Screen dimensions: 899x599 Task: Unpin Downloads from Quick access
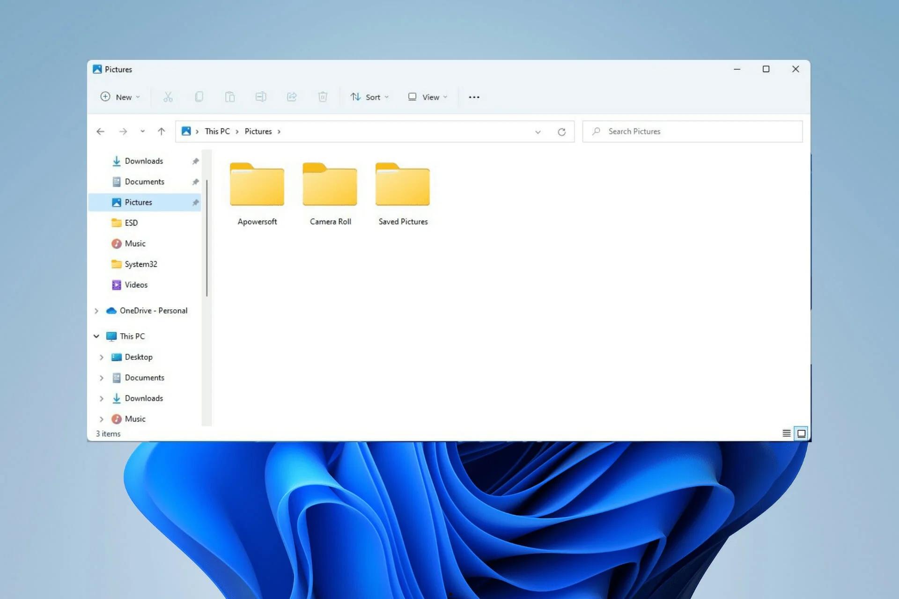195,161
